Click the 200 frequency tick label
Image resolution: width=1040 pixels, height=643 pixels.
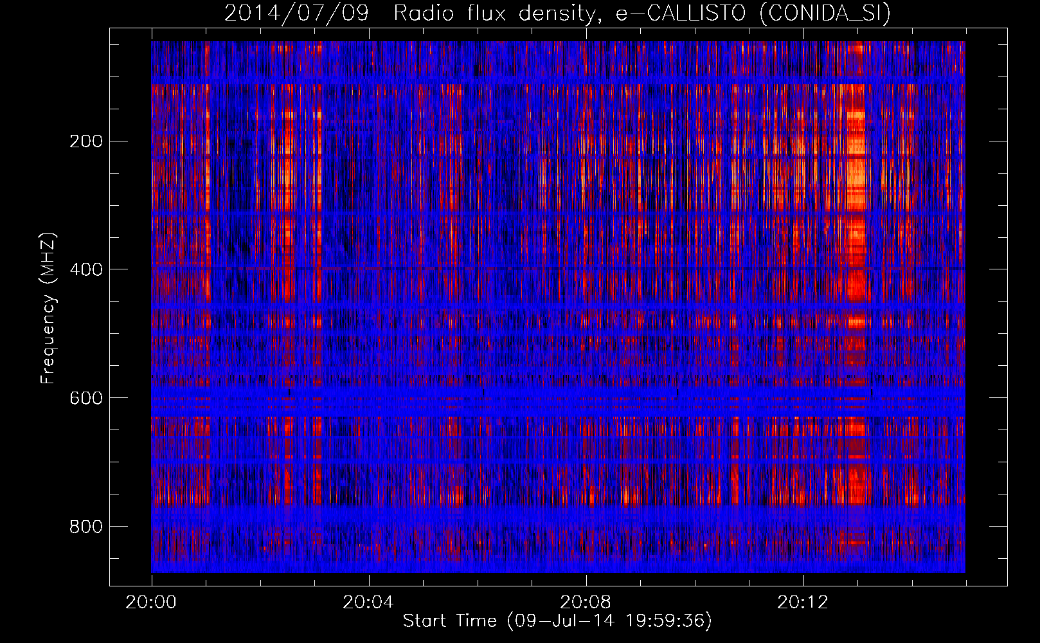[86, 141]
